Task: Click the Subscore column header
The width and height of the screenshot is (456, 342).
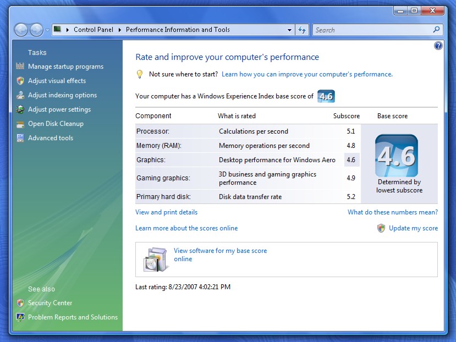Action: click(x=347, y=116)
